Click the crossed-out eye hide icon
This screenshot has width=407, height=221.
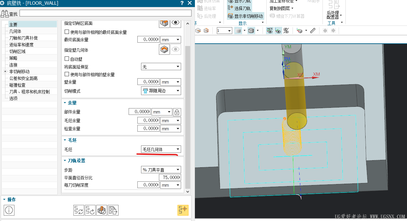click(x=286, y=31)
